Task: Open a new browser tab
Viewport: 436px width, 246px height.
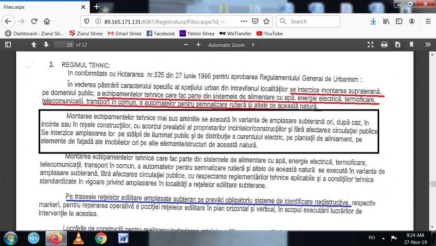Action: 96,7
